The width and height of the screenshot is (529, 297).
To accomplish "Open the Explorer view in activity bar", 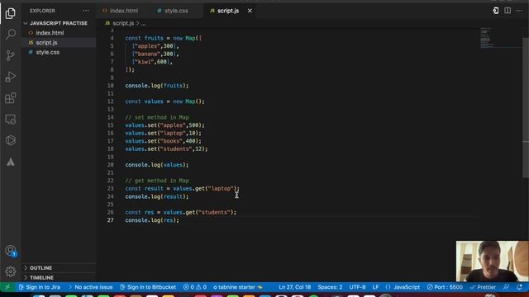I will [x=11, y=13].
